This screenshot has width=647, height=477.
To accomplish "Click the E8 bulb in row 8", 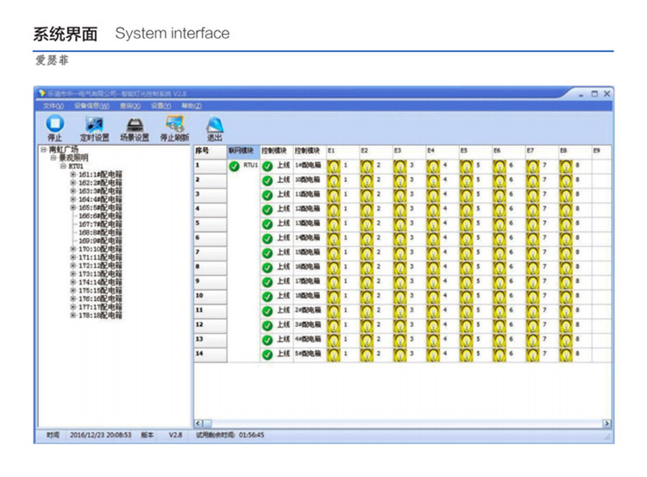I will tap(566, 267).
